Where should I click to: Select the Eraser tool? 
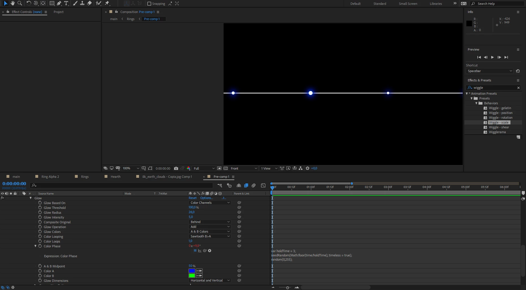[x=89, y=3]
